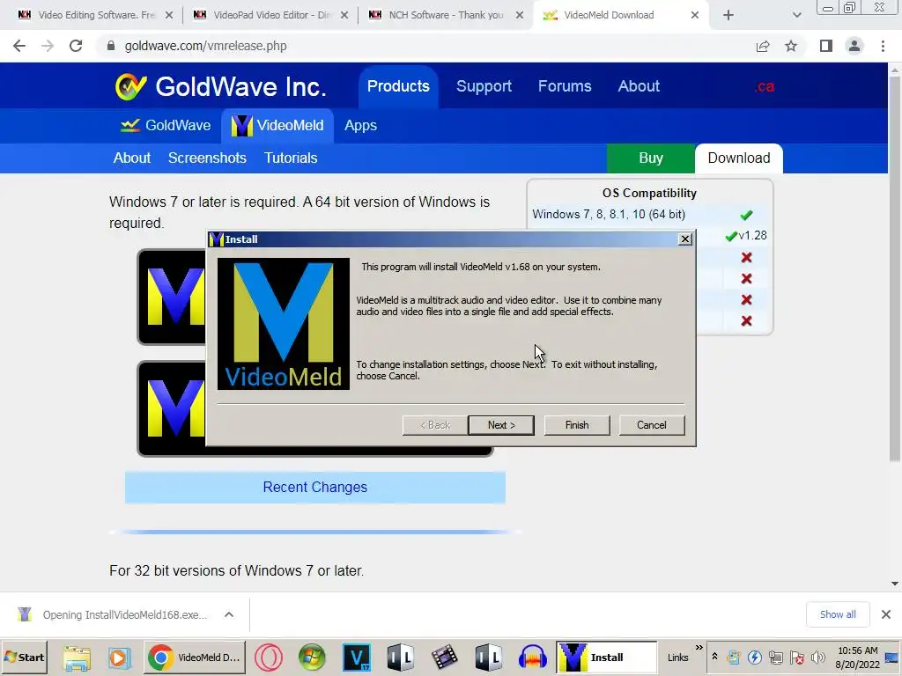Open the Products navigation tab
Viewport: 902px width, 676px height.
point(398,86)
